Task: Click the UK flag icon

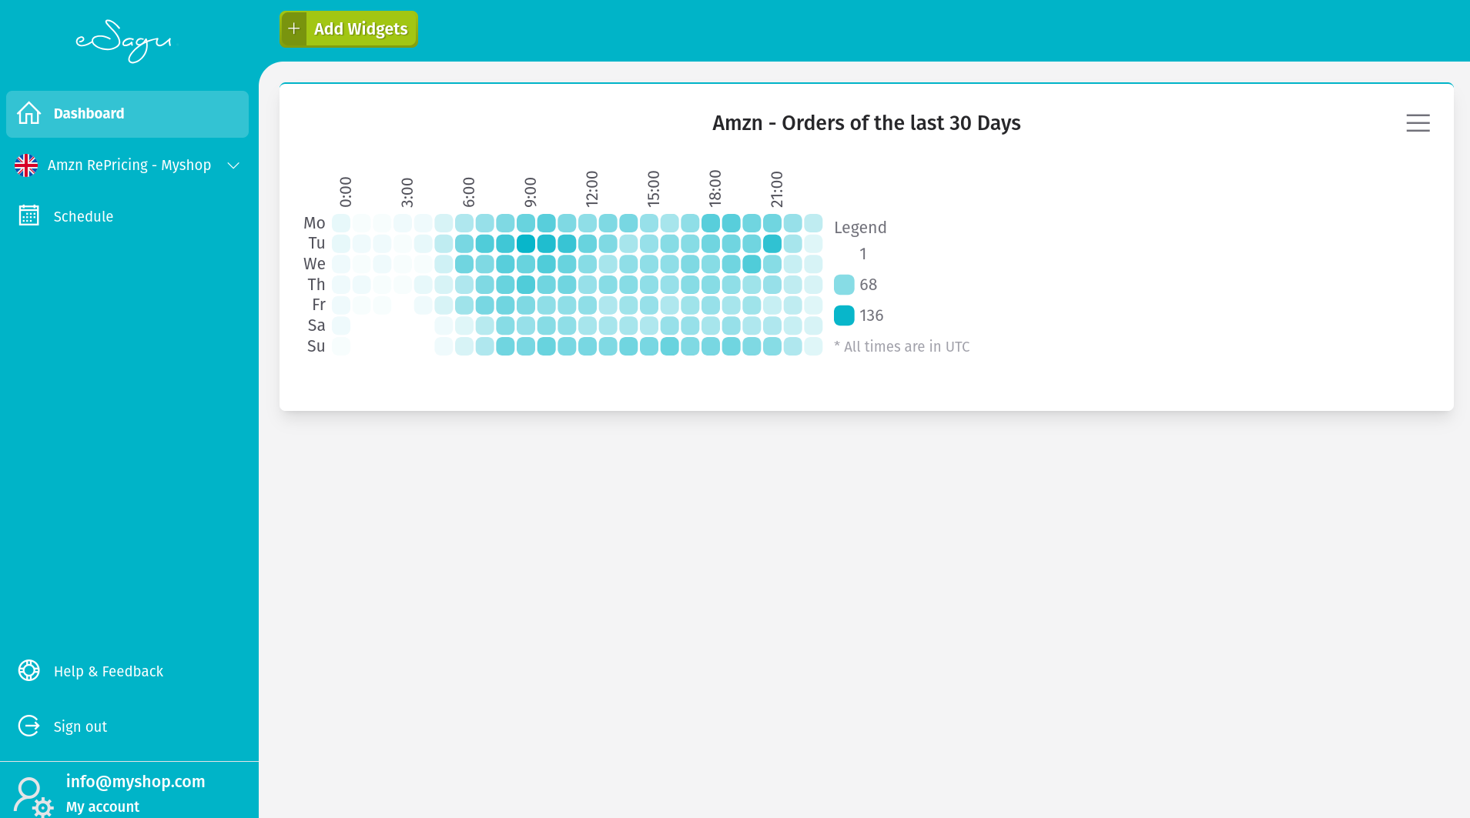Action: [x=26, y=165]
